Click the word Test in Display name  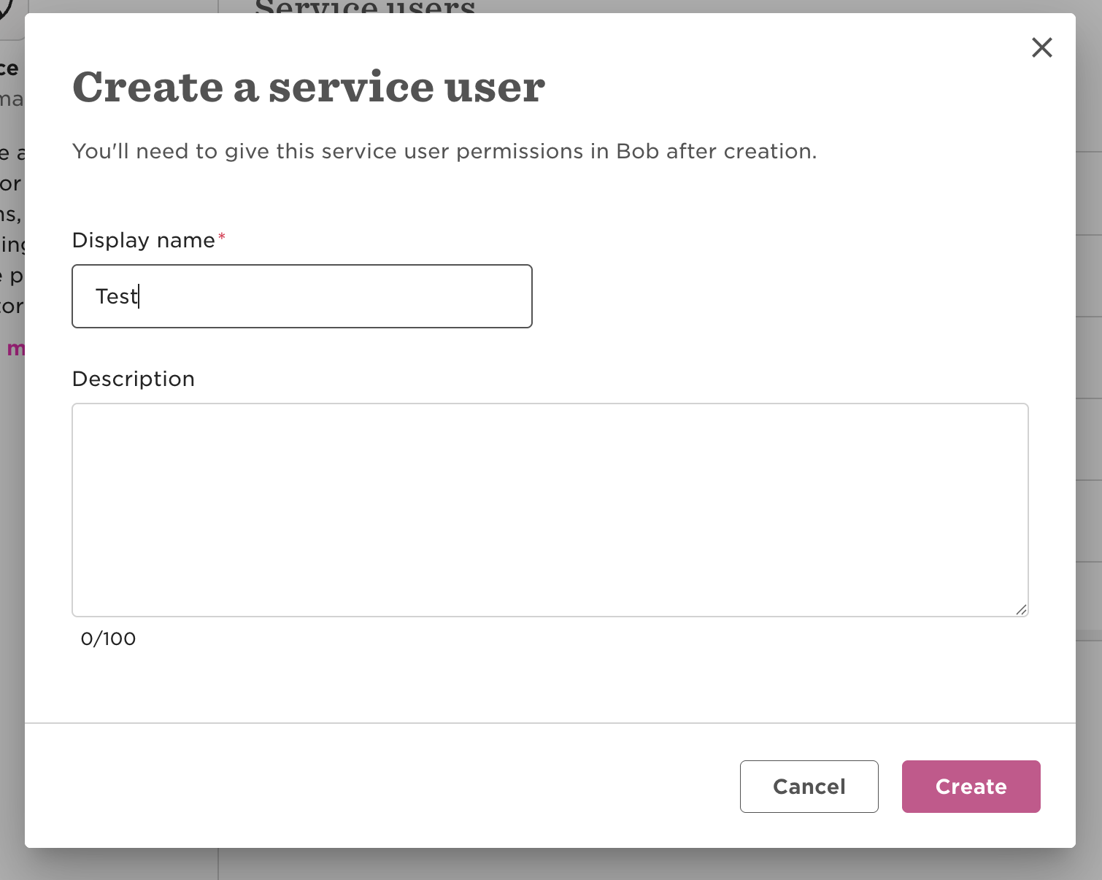click(x=116, y=296)
